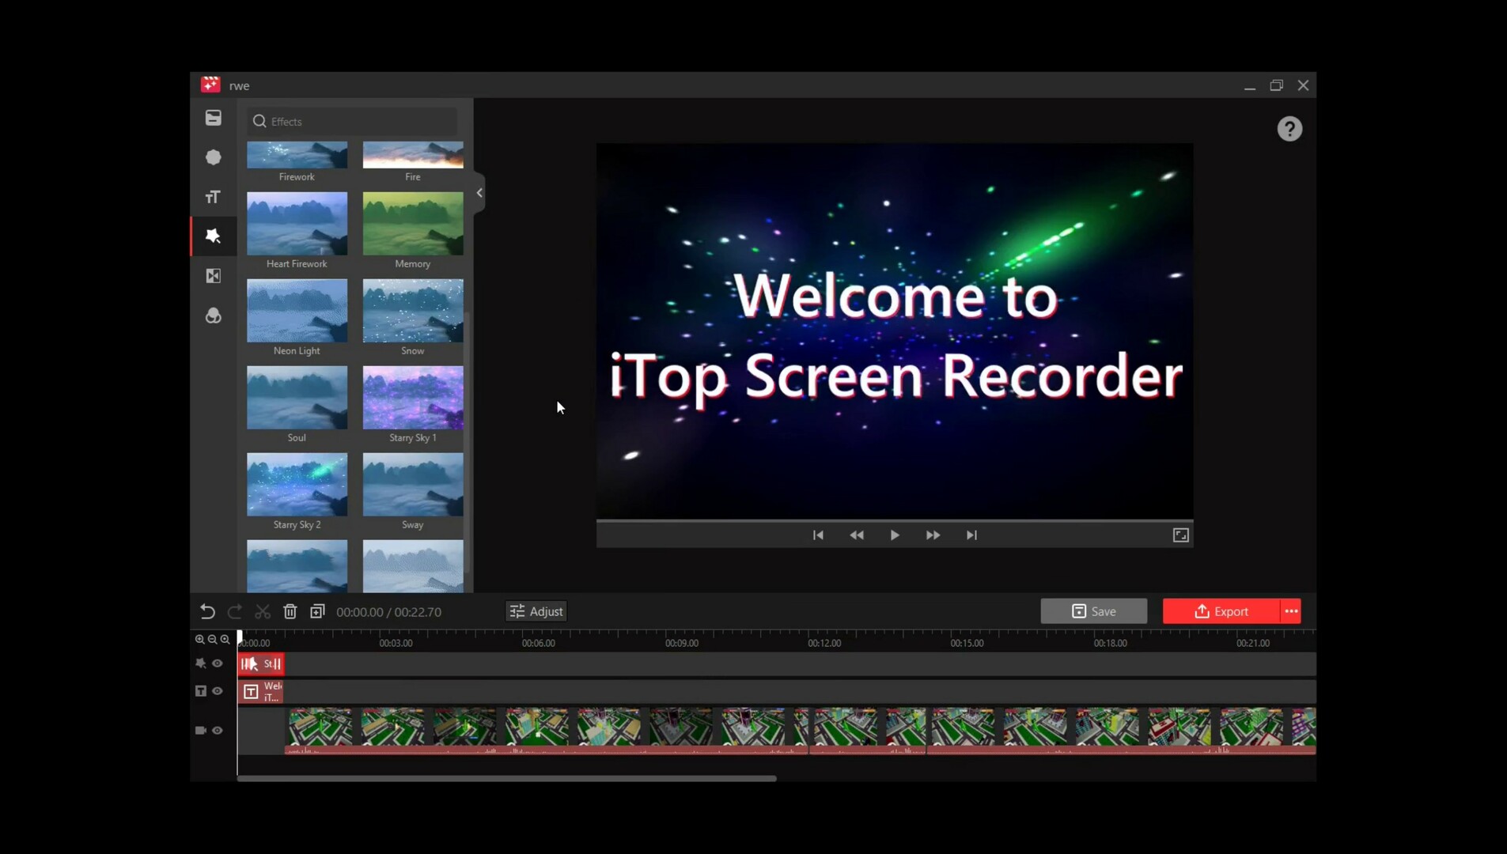Select the Text tool in the sidebar
Image resolution: width=1507 pixels, height=854 pixels.
[212, 196]
